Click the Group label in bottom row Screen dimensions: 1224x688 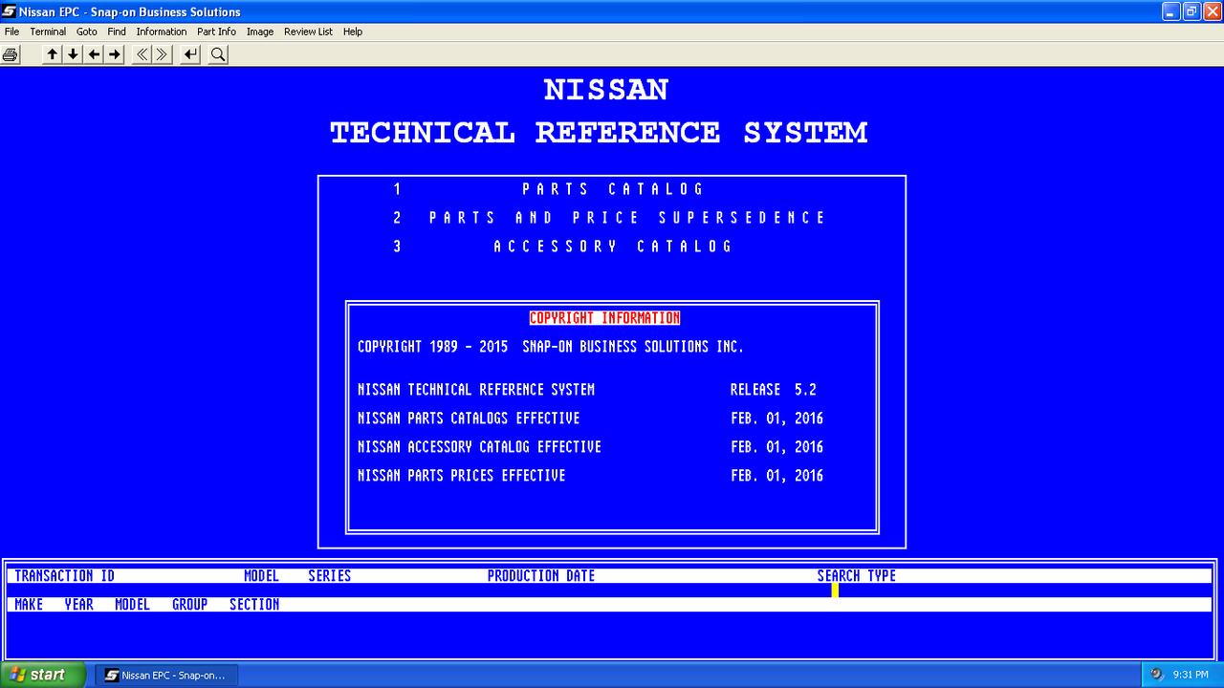pos(190,605)
